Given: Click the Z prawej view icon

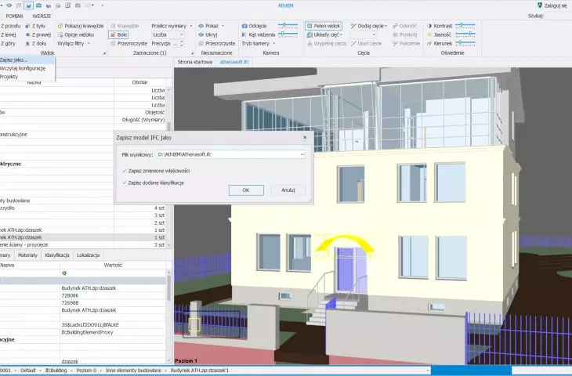Looking at the screenshot, I should 27,34.
